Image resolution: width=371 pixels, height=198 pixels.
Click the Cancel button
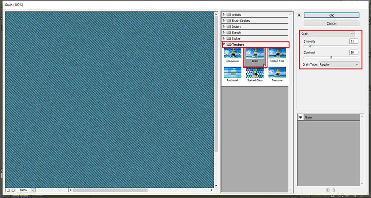[x=332, y=23]
